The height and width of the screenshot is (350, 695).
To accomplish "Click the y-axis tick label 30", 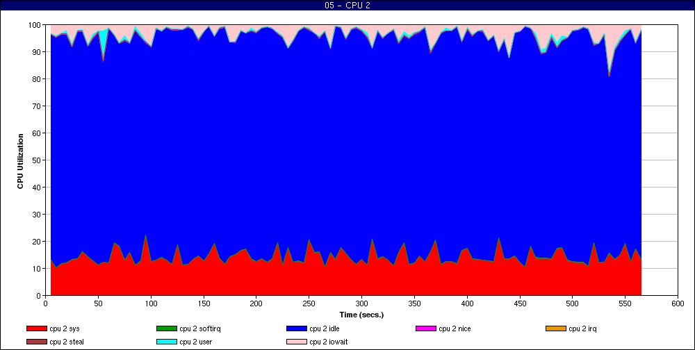I will (x=38, y=215).
